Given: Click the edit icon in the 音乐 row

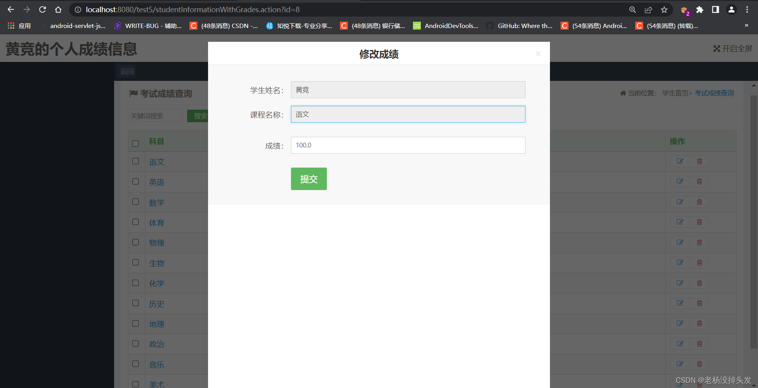Looking at the screenshot, I should (680, 364).
